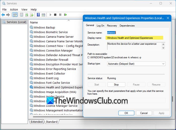Click gear icon beside Windows Event Log
Image resolution: width=176 pixels, height=130 pixels.
click(31, 78)
